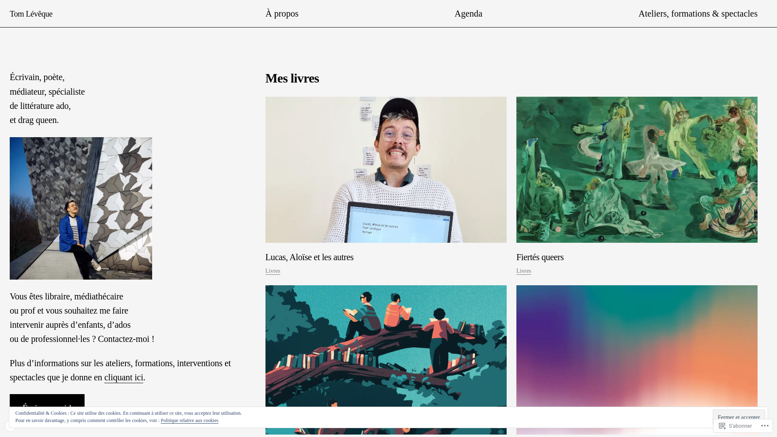Click the portrait photo with tiled wall
This screenshot has width=777, height=437.
(x=81, y=208)
